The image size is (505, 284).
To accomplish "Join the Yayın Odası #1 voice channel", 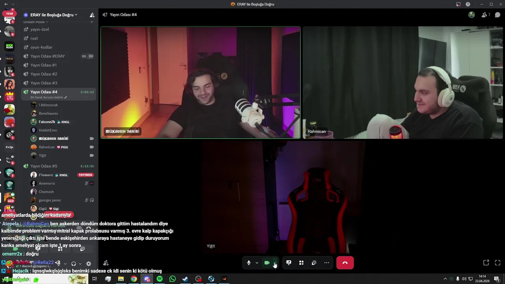I will [x=59, y=65].
